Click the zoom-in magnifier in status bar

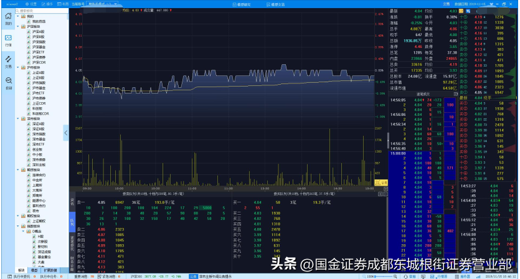point(395,277)
